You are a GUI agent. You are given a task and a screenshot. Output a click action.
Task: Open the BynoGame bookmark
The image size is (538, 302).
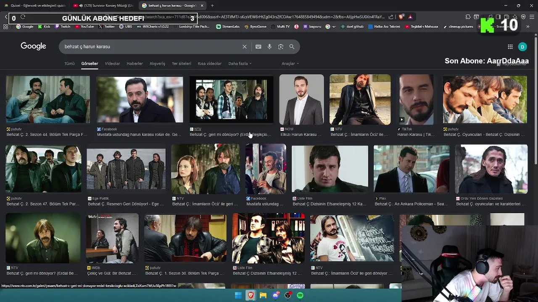(255, 26)
